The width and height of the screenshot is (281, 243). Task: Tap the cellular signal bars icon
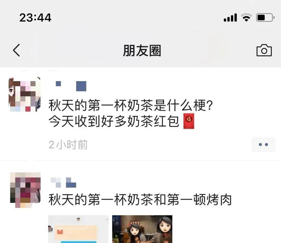pos(230,17)
